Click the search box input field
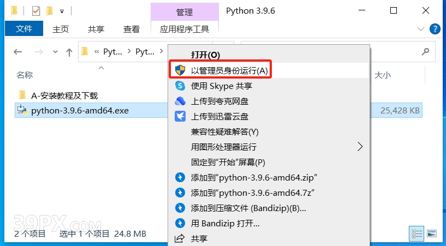446x246 pixels. 338,51
